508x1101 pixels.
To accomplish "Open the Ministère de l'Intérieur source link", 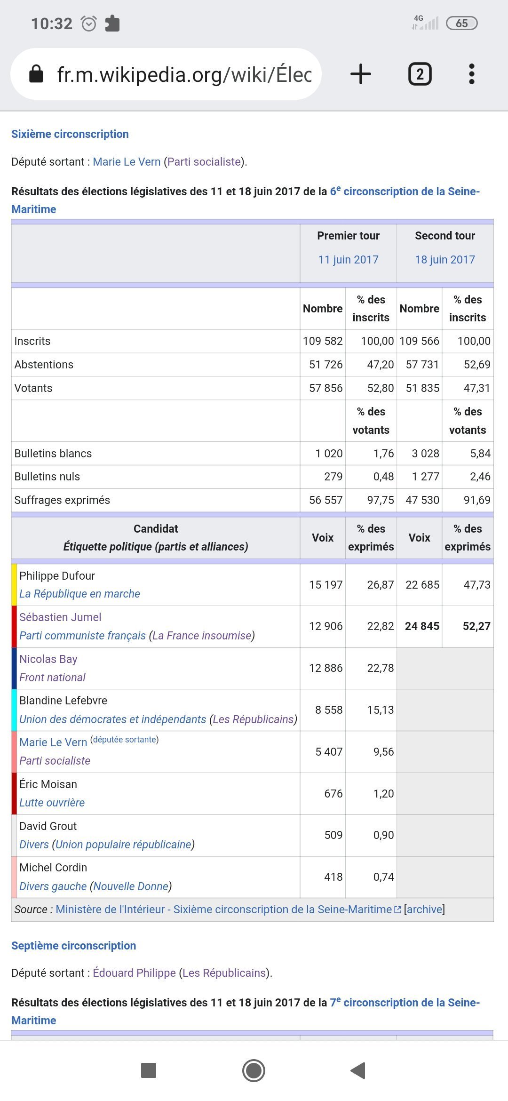I will click(223, 910).
